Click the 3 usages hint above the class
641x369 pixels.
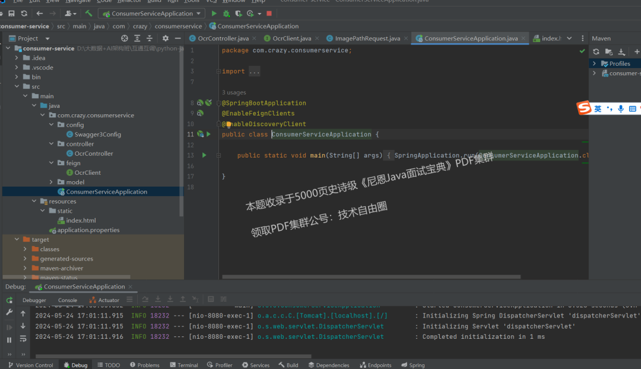pos(234,92)
